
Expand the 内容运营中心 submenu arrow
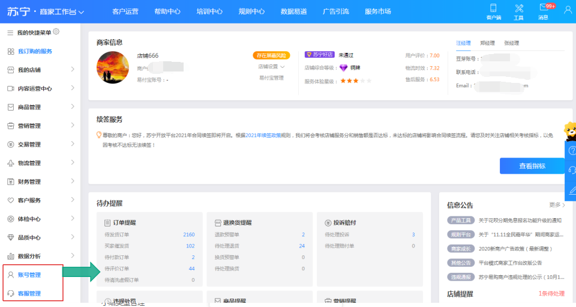(x=73, y=88)
